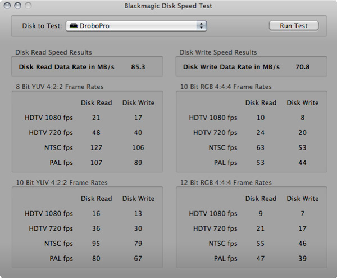Click 8 Bit YUV NTSC write value 106
Viewport: 337px width, 278px height.
tap(138, 147)
